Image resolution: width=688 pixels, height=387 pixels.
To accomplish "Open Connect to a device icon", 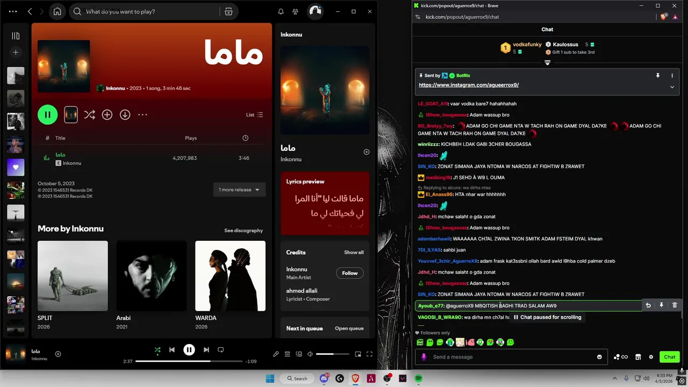I will (299, 354).
